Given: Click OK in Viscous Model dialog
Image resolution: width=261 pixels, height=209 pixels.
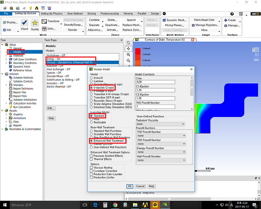Looking at the screenshot, I should click(x=129, y=186).
